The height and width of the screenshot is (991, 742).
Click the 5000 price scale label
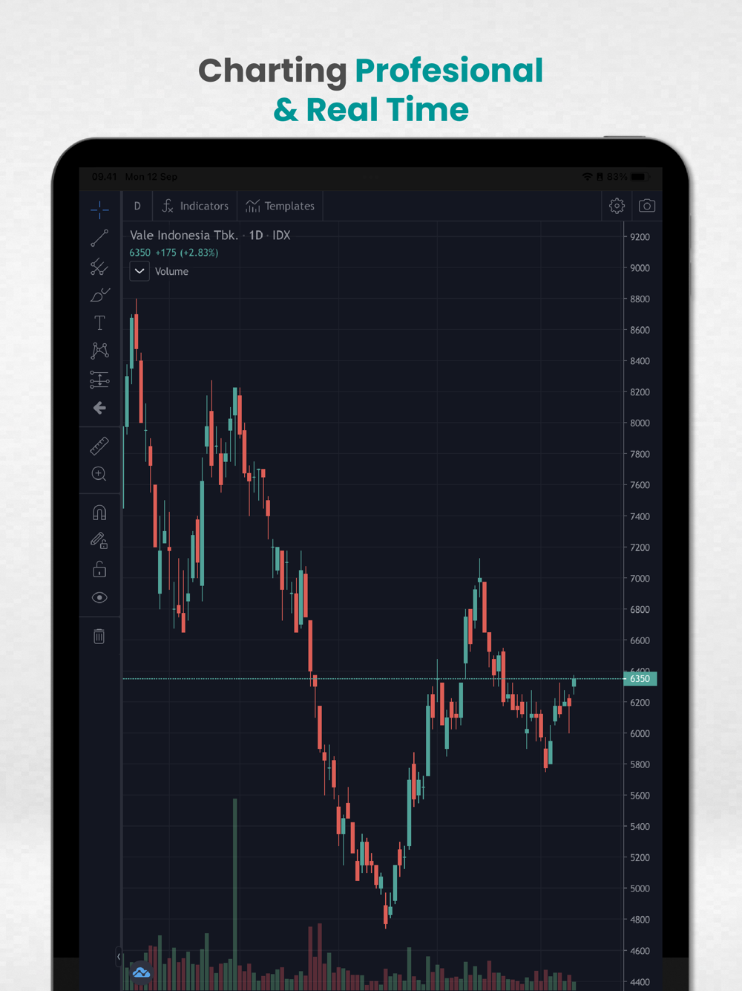[x=640, y=888]
